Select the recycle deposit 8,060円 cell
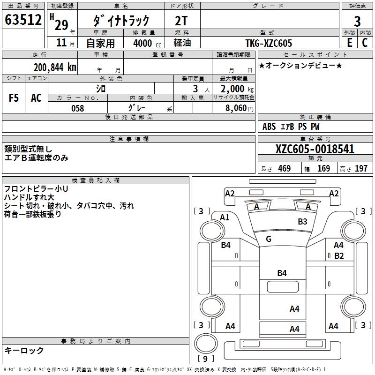 pyautogui.click(x=233, y=108)
